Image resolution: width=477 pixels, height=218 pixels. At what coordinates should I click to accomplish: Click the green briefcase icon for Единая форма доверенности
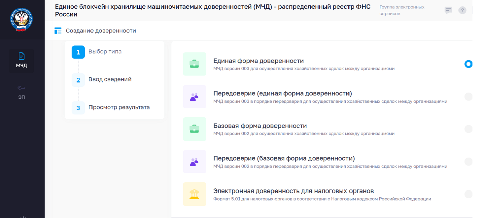pyautogui.click(x=194, y=64)
